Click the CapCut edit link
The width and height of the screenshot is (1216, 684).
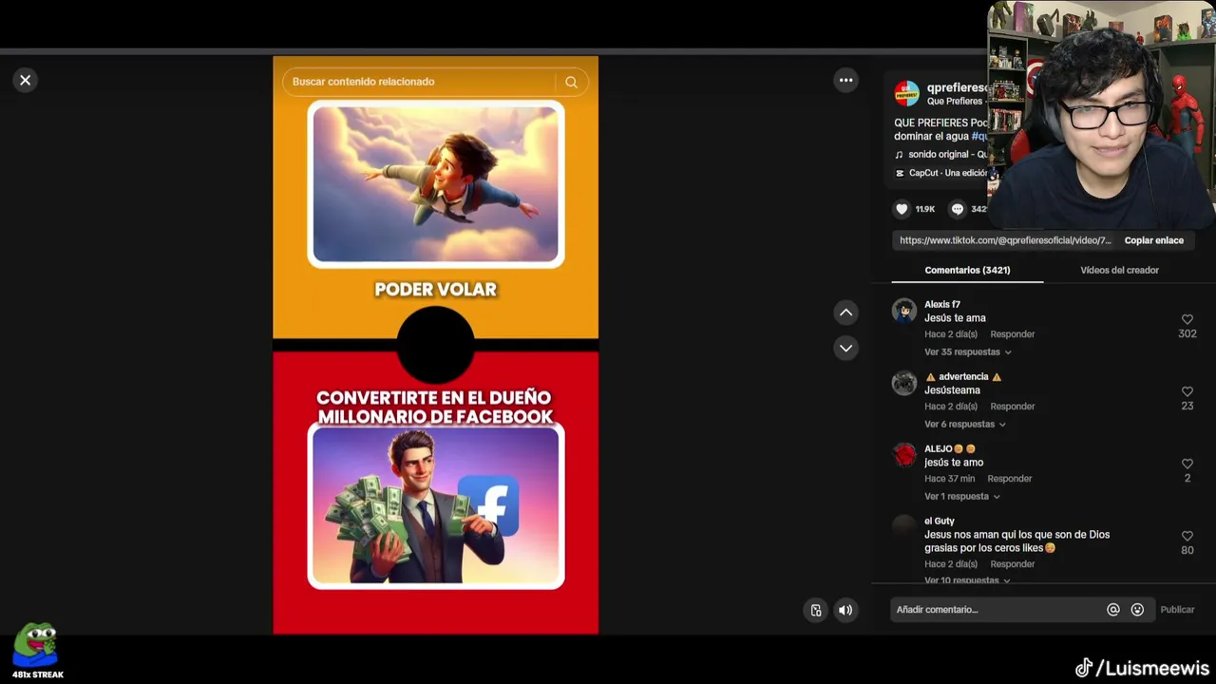tap(942, 173)
